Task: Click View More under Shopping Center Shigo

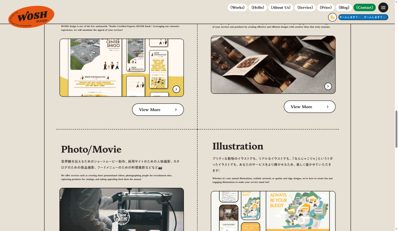Action: pos(158,110)
